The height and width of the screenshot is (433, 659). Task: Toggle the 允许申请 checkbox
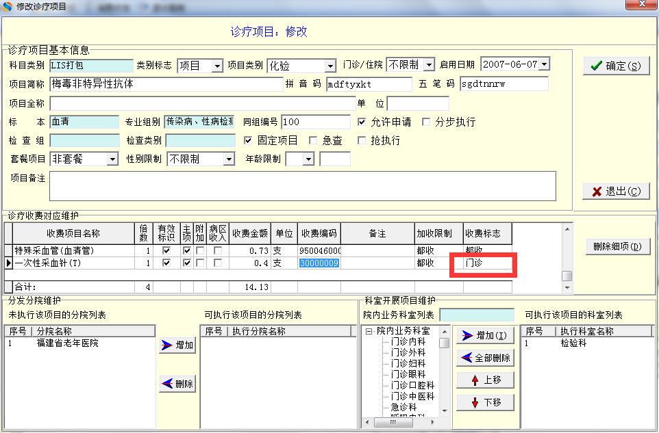tap(362, 122)
